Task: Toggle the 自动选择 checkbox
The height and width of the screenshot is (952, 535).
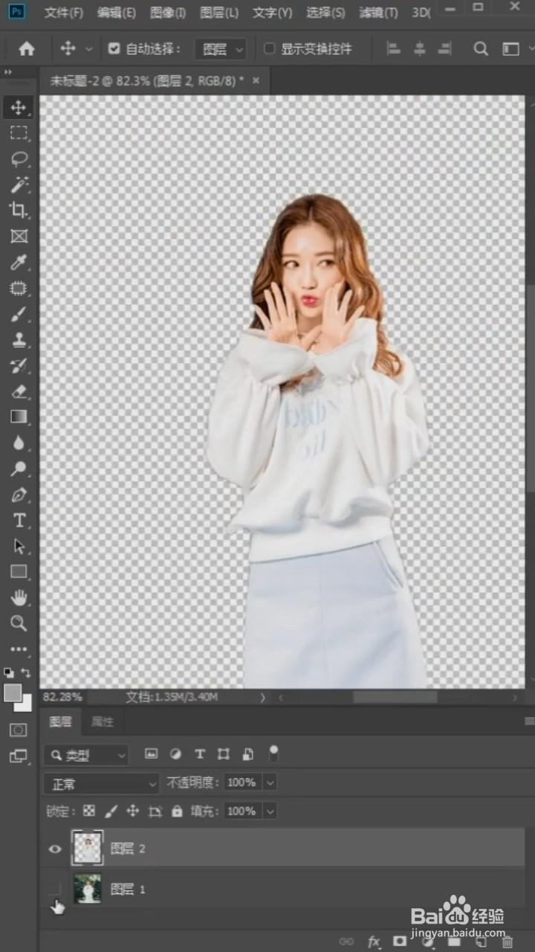Action: pyautogui.click(x=114, y=49)
